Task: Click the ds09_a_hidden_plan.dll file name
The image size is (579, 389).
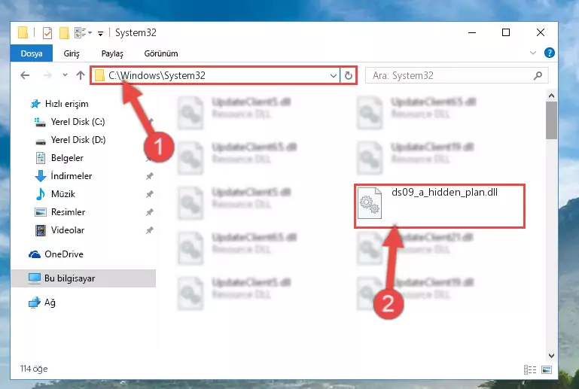Action: click(x=444, y=193)
